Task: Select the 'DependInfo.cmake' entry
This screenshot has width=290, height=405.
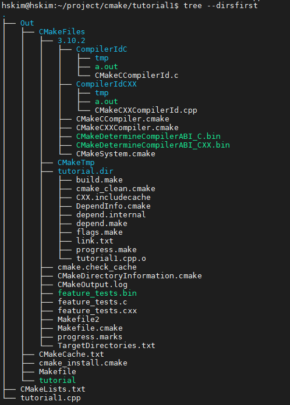Action: click(114, 206)
